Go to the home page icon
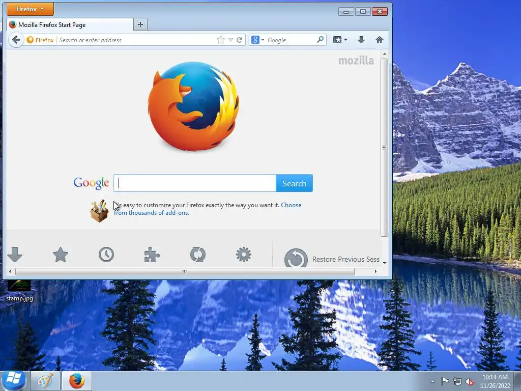The image size is (521, 391). coord(380,40)
